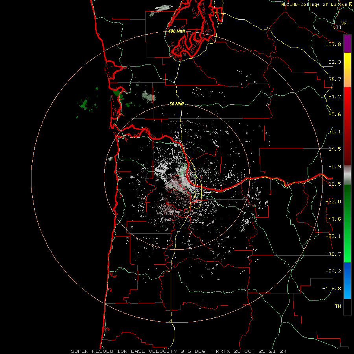Click the -63.1 velocity scale value
This screenshot has height=354, width=354.
point(333,236)
